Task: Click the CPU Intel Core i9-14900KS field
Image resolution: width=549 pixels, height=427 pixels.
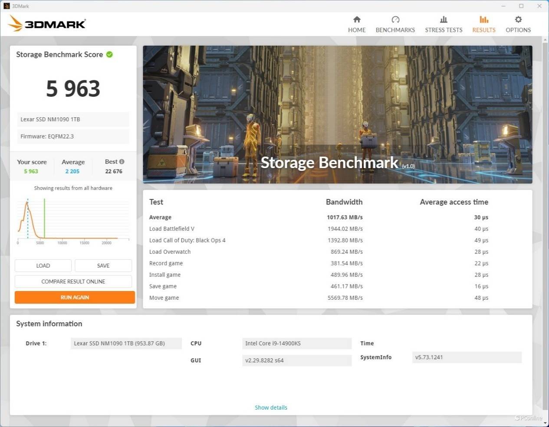Action: tap(297, 343)
